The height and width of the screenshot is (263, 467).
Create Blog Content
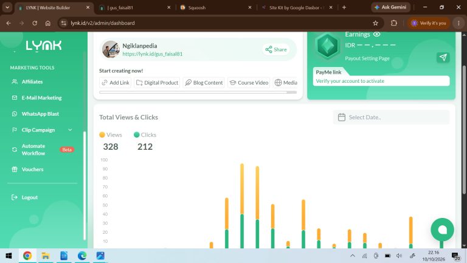point(204,83)
